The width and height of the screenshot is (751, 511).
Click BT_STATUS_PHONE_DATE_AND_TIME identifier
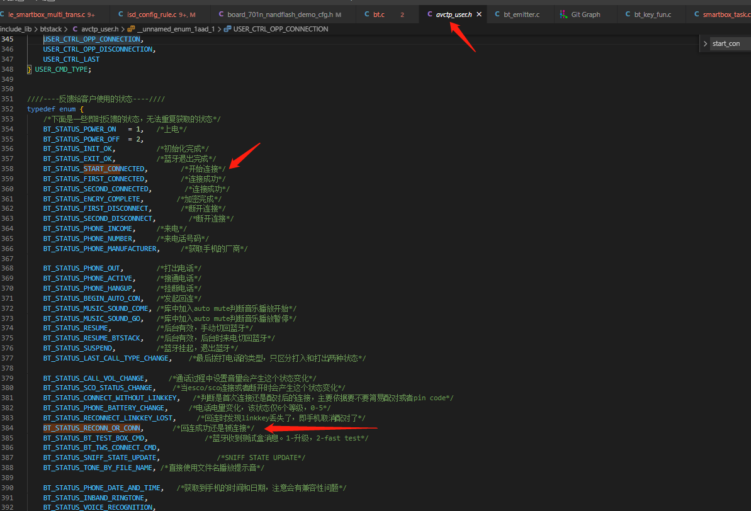102,488
